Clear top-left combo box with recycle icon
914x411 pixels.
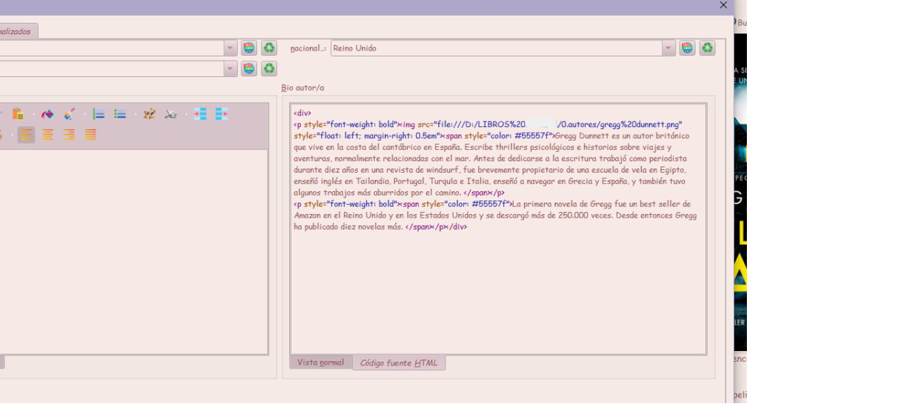point(268,48)
